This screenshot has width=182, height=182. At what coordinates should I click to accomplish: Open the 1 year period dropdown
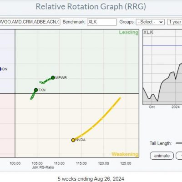[x=175, y=22]
